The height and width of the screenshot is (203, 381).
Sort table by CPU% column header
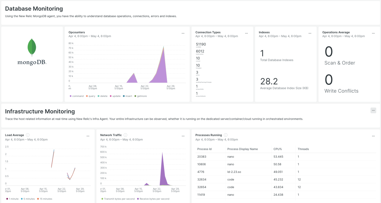[x=277, y=149]
